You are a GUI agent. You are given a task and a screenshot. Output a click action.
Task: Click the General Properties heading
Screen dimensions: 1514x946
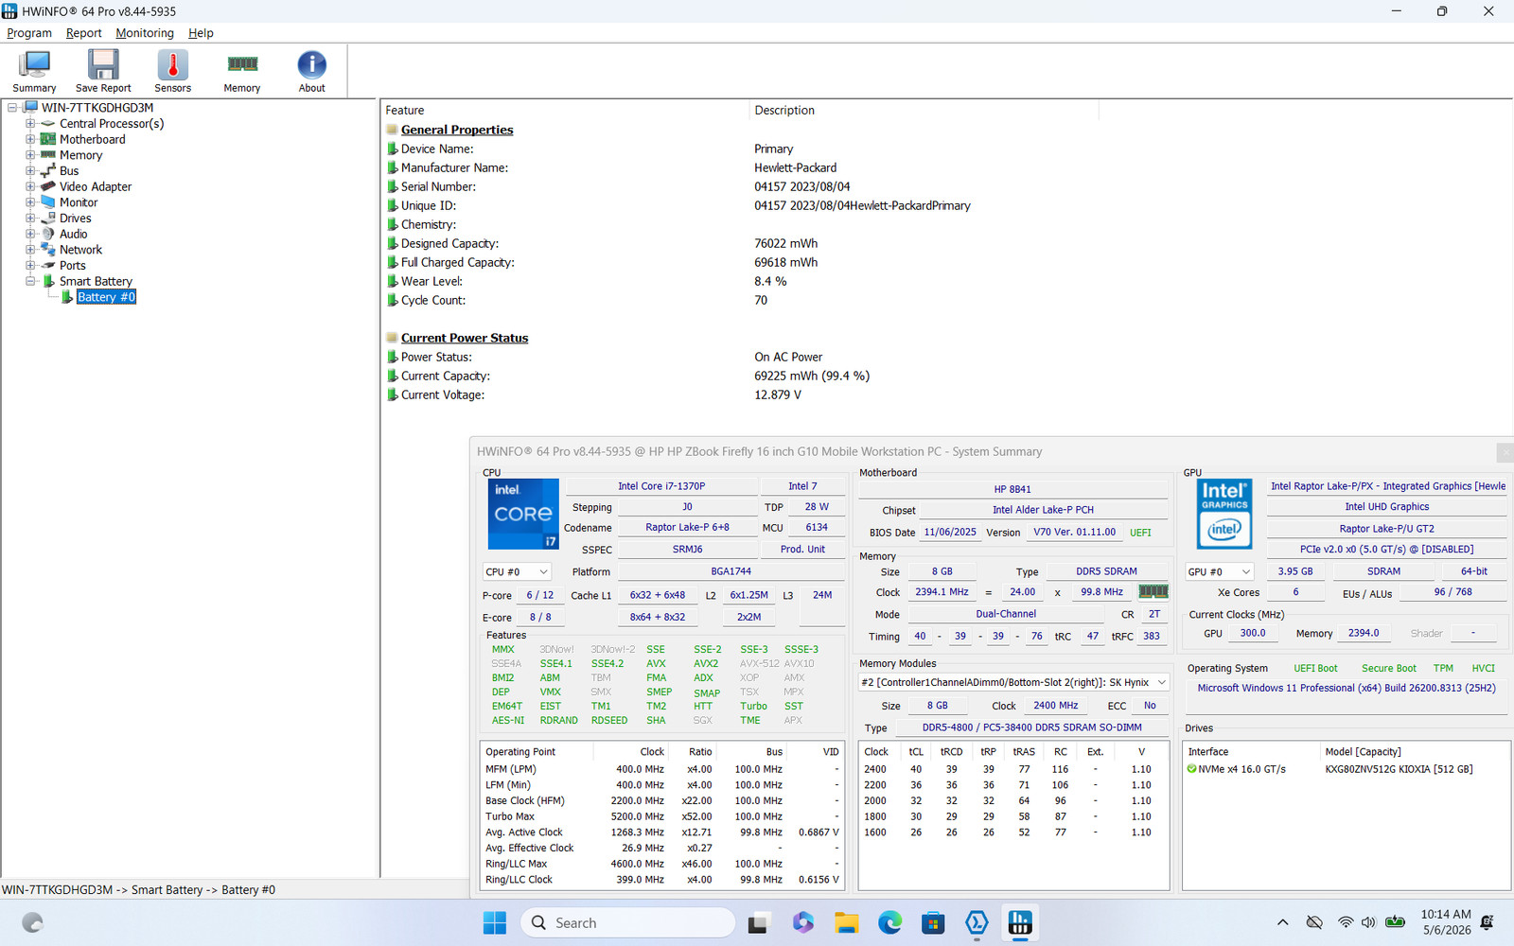(x=457, y=130)
